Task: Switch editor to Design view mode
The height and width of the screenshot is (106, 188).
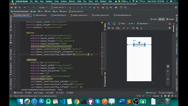Action: pos(170,19)
